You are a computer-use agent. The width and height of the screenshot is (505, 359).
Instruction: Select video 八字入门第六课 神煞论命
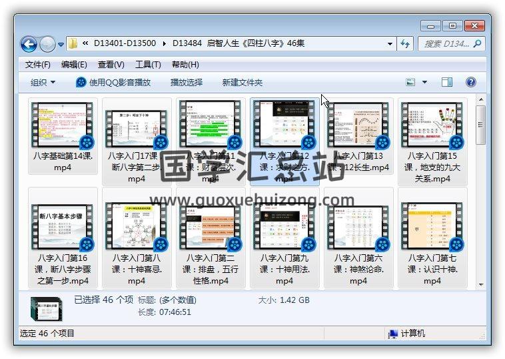[x=358, y=238]
